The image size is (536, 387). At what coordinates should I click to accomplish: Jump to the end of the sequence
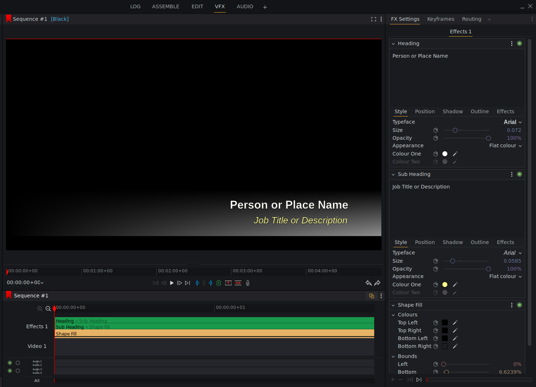(x=188, y=283)
